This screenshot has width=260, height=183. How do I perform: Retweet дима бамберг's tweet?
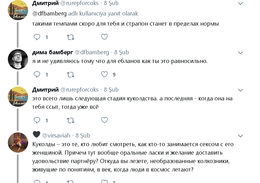70,74
